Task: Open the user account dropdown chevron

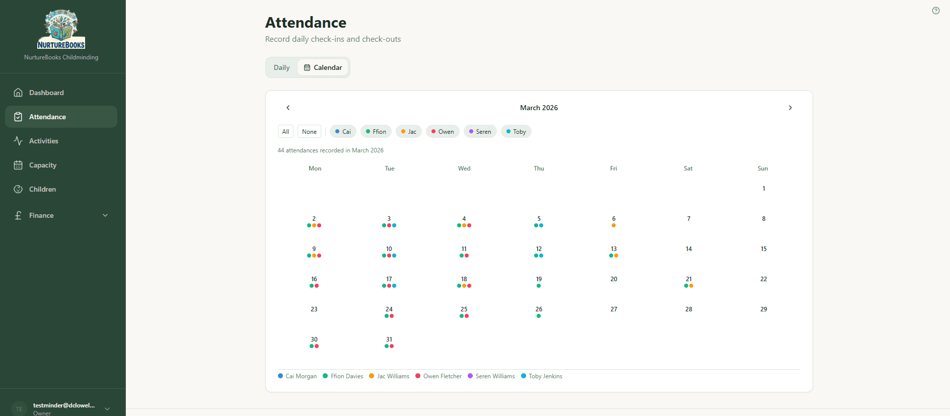Action: 107,409
